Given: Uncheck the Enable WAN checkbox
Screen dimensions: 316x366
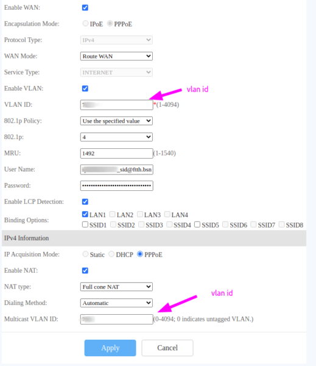Looking at the screenshot, I should pyautogui.click(x=85, y=8).
